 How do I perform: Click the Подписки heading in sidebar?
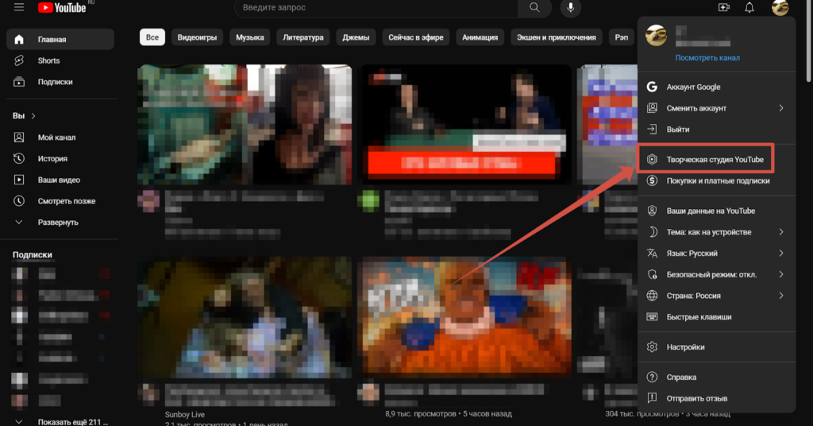(32, 255)
